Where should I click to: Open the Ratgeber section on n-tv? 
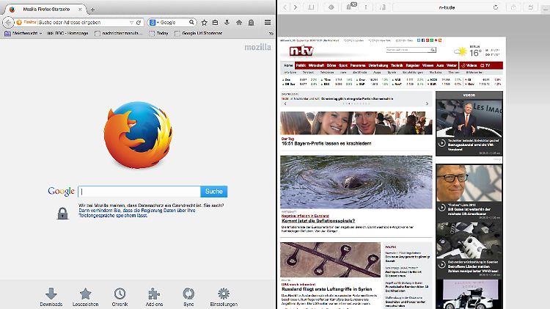coord(412,65)
